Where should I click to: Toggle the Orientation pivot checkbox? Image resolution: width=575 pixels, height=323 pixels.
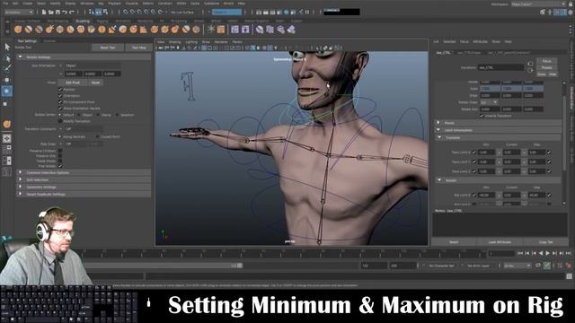click(x=60, y=96)
